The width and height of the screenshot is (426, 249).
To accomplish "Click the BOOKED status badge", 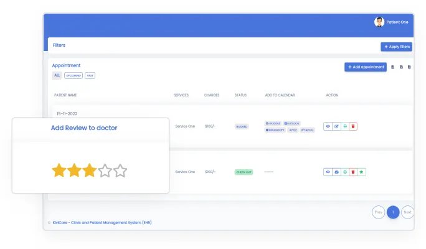I will (x=242, y=126).
